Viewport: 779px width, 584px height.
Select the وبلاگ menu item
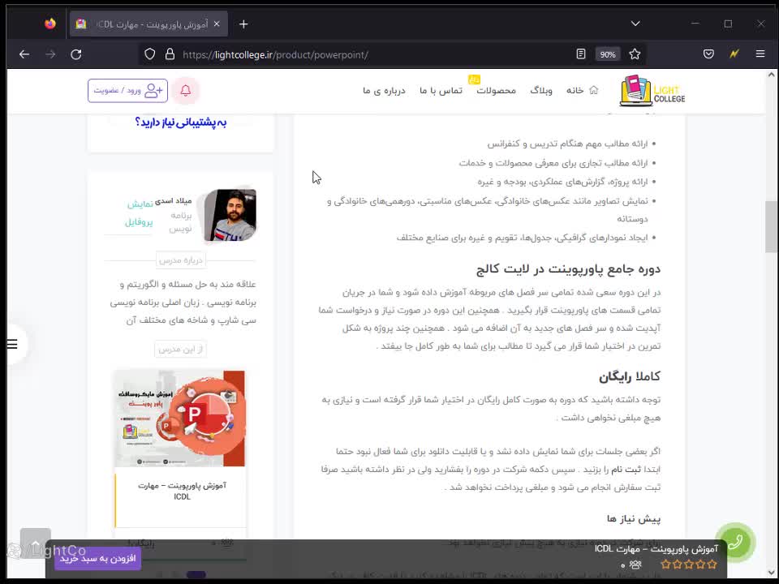point(542,90)
